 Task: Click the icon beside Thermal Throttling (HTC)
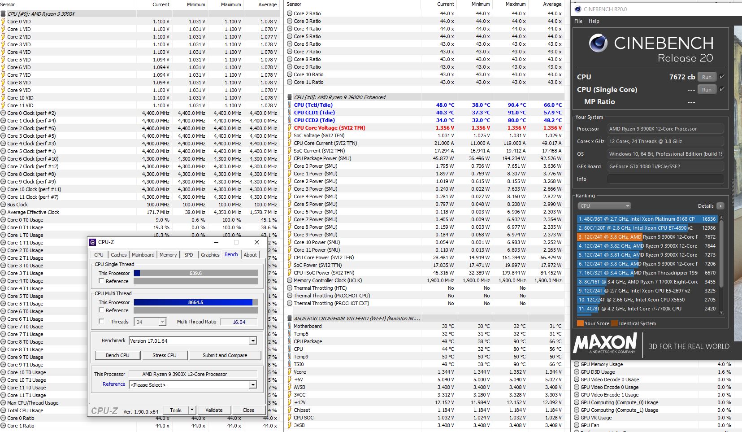[x=290, y=288]
